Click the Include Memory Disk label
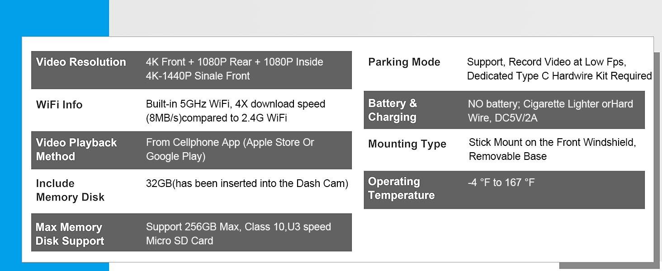The height and width of the screenshot is (271, 662). (70, 190)
